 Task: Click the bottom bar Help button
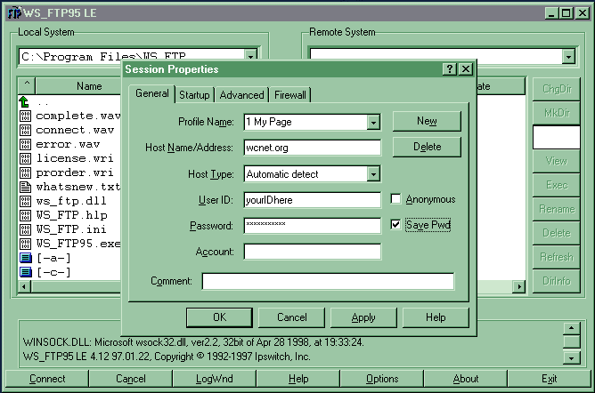(x=298, y=379)
